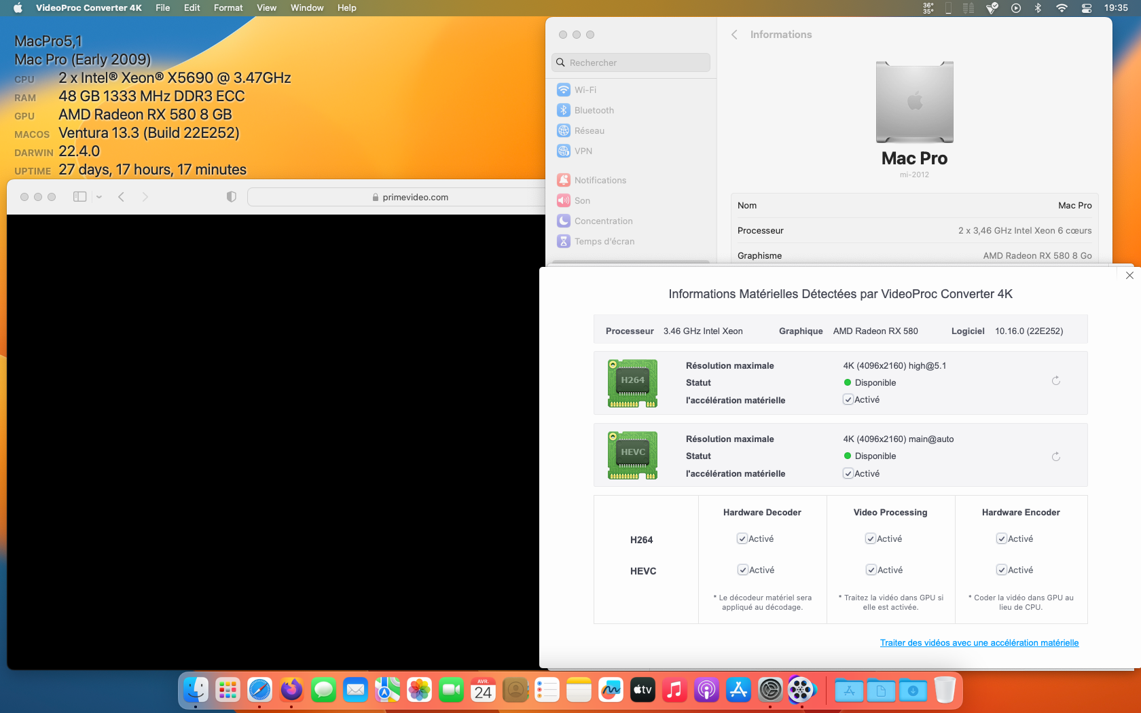1141x713 pixels.
Task: Open the Help menu
Action: (x=347, y=8)
